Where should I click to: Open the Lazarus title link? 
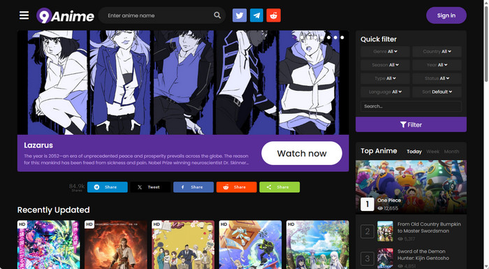38,145
